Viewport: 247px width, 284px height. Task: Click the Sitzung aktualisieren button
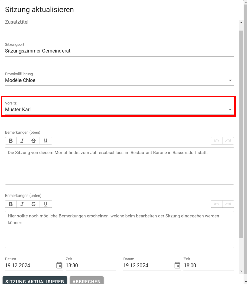coord(35,281)
